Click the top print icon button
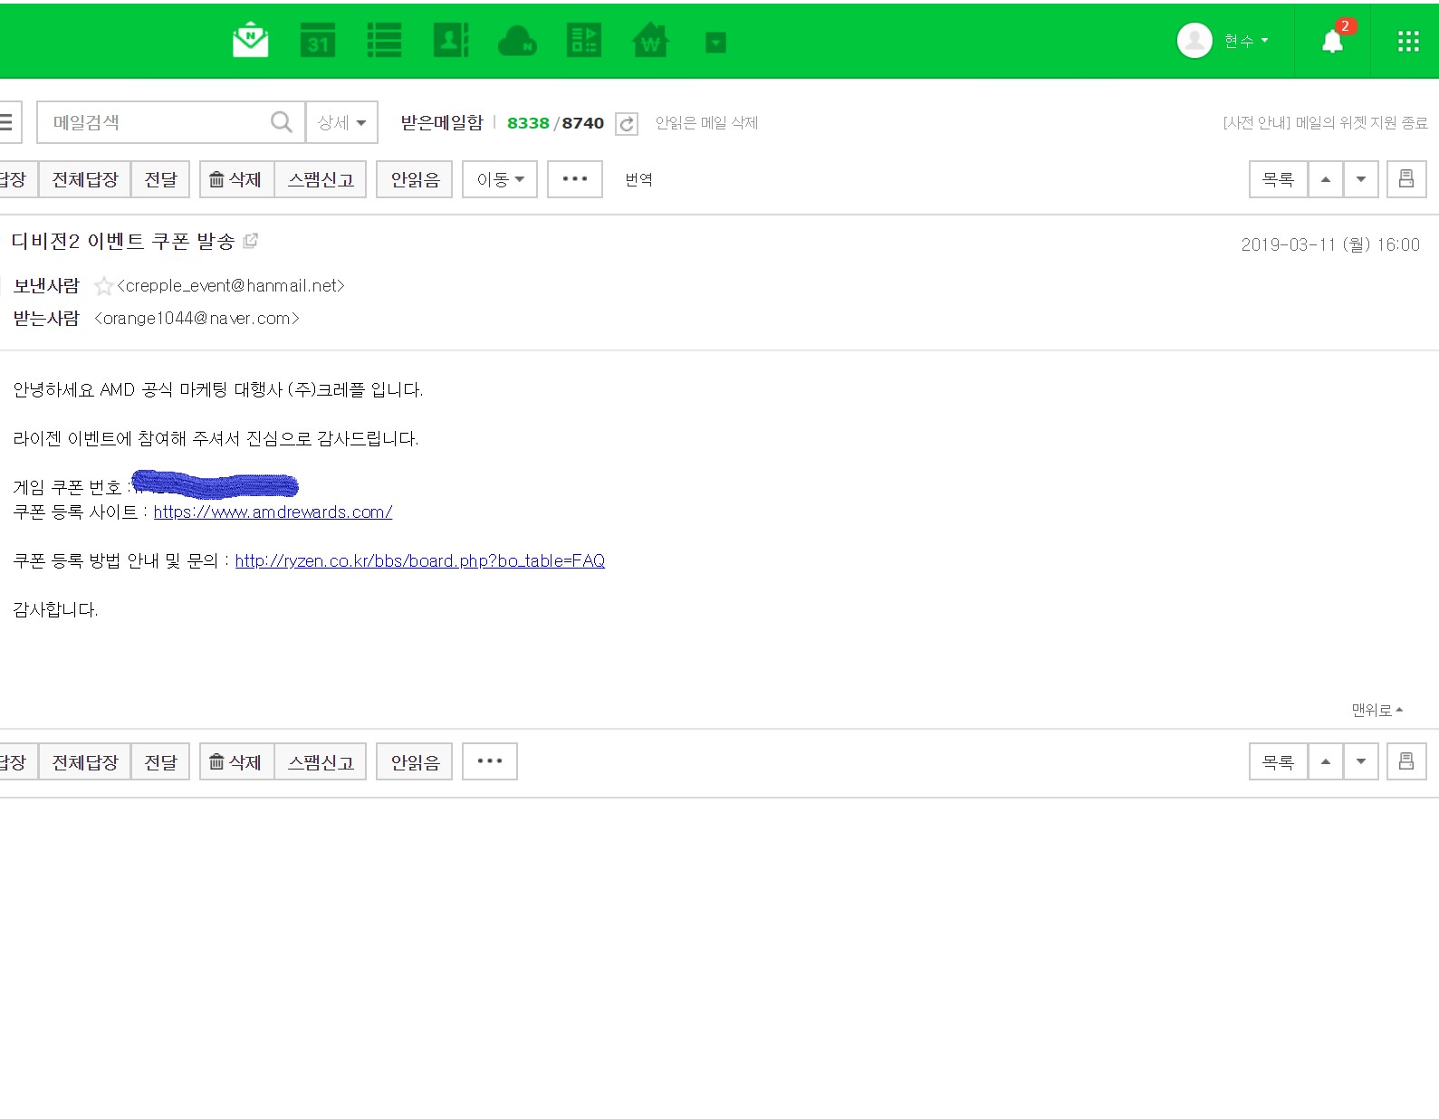Image resolution: width=1439 pixels, height=1119 pixels. tap(1405, 179)
